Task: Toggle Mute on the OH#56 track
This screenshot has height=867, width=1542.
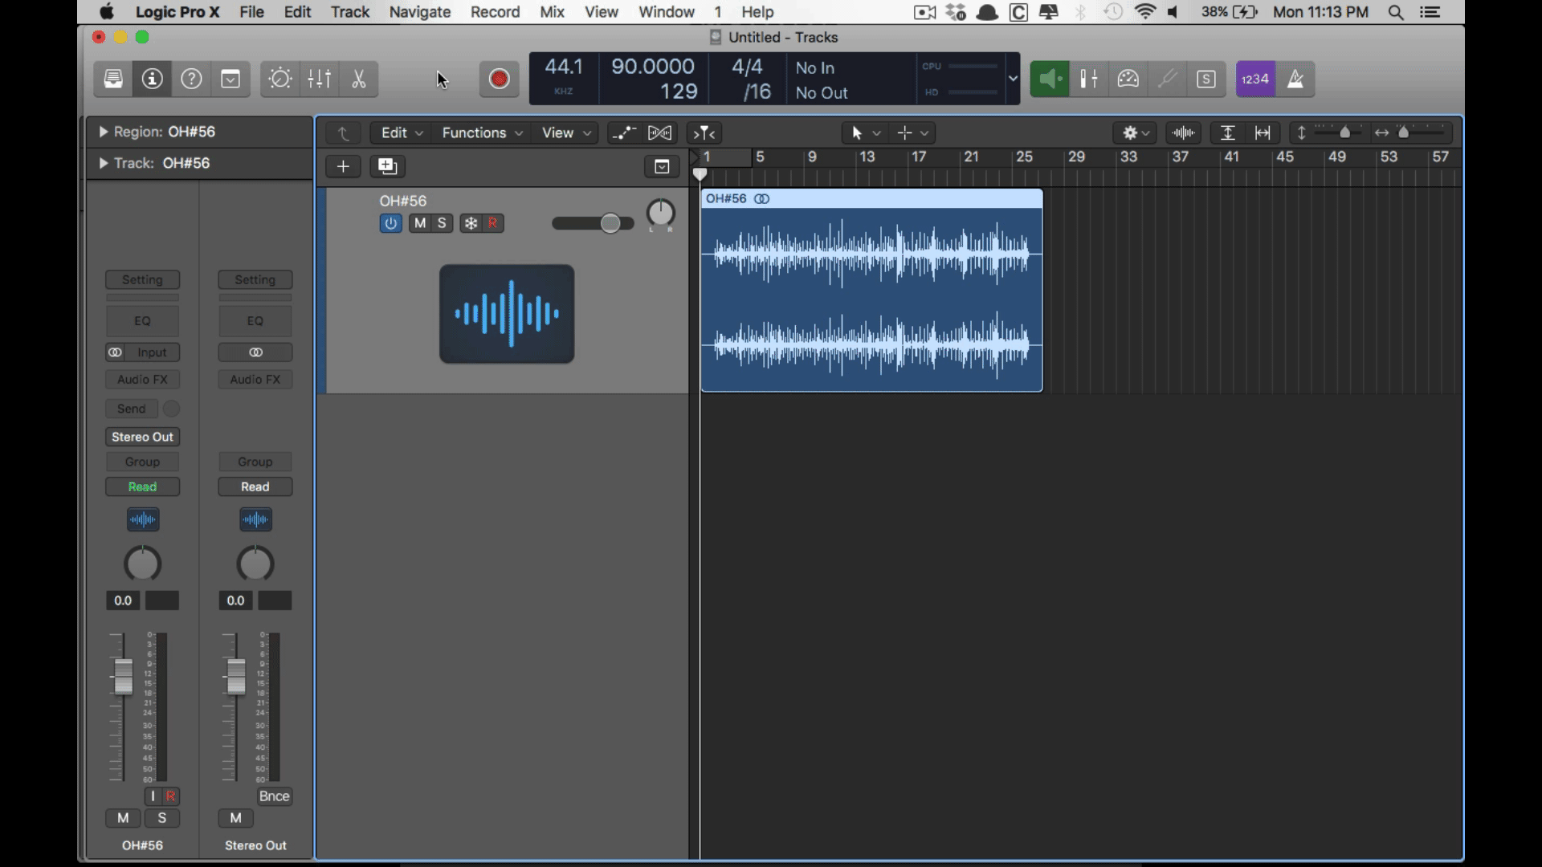Action: coord(419,222)
